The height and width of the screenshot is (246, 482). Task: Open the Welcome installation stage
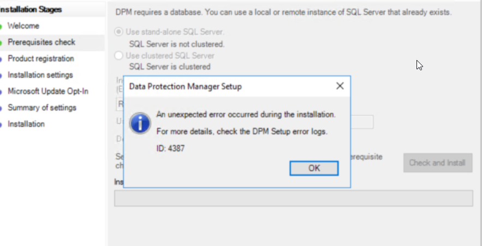[23, 26]
